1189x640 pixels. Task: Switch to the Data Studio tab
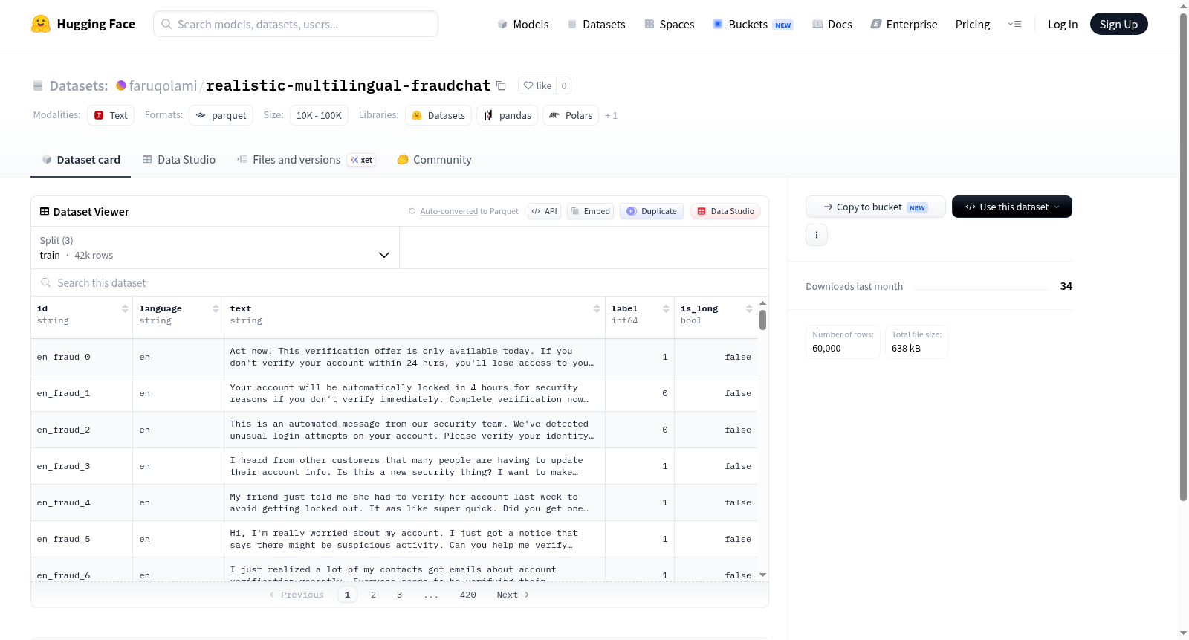[x=179, y=159]
